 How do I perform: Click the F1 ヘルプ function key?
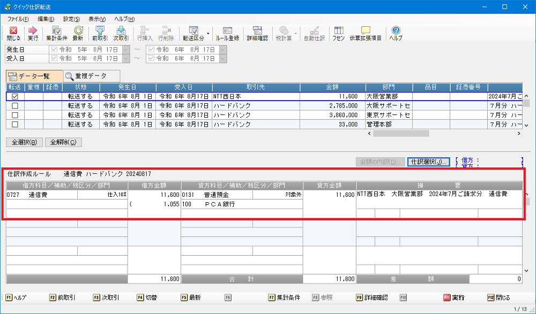pyautogui.click(x=16, y=297)
